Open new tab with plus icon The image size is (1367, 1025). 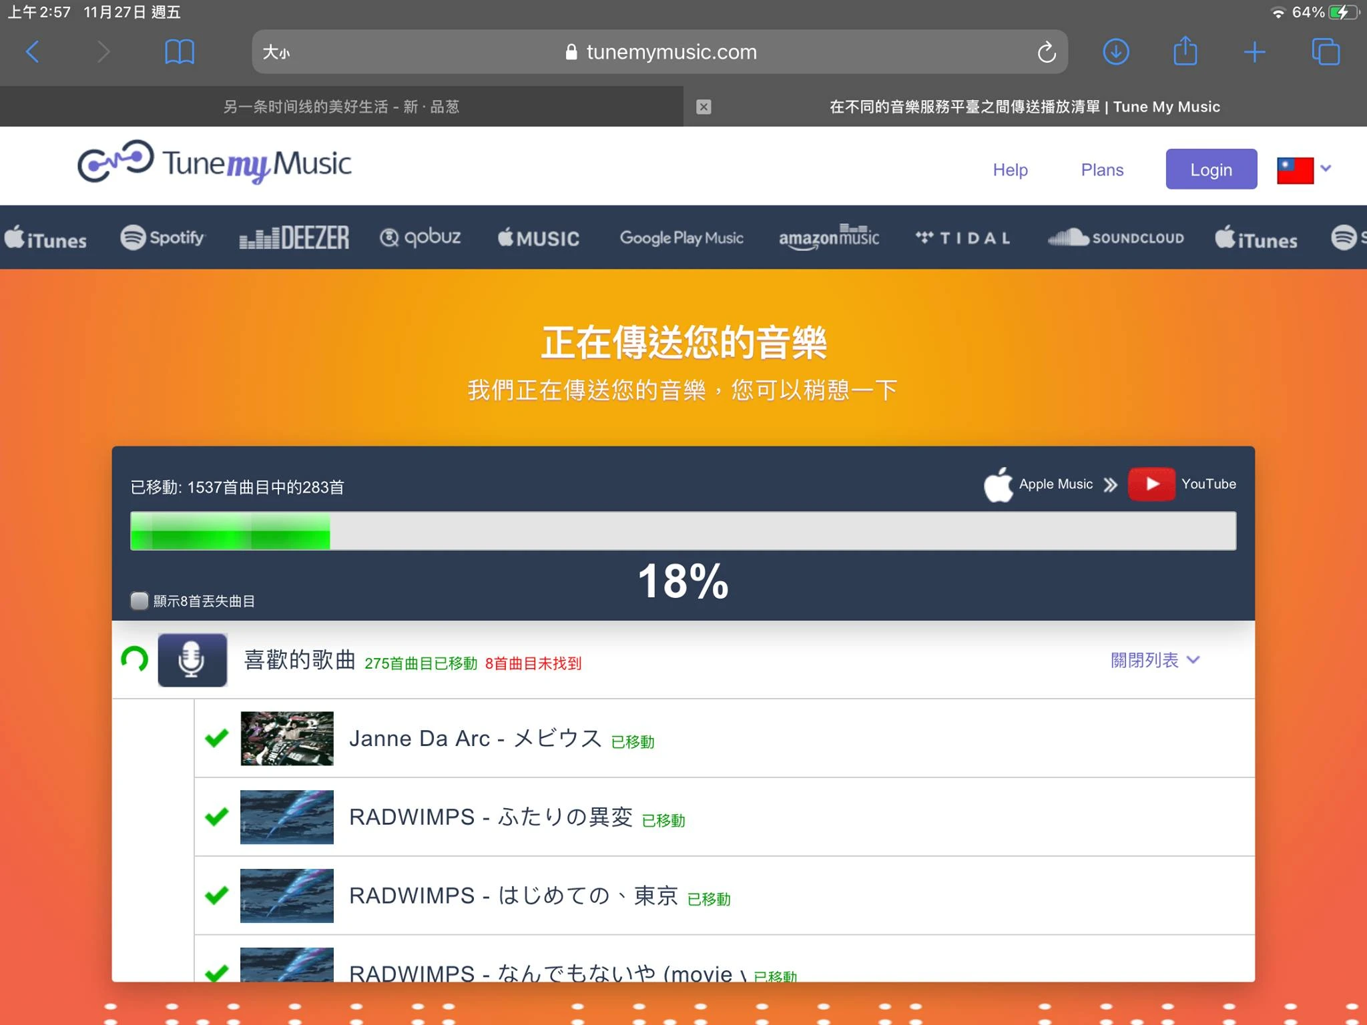coord(1254,51)
